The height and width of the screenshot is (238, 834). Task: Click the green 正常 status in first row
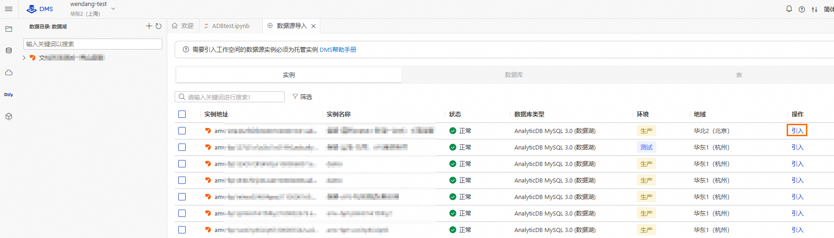pyautogui.click(x=460, y=131)
